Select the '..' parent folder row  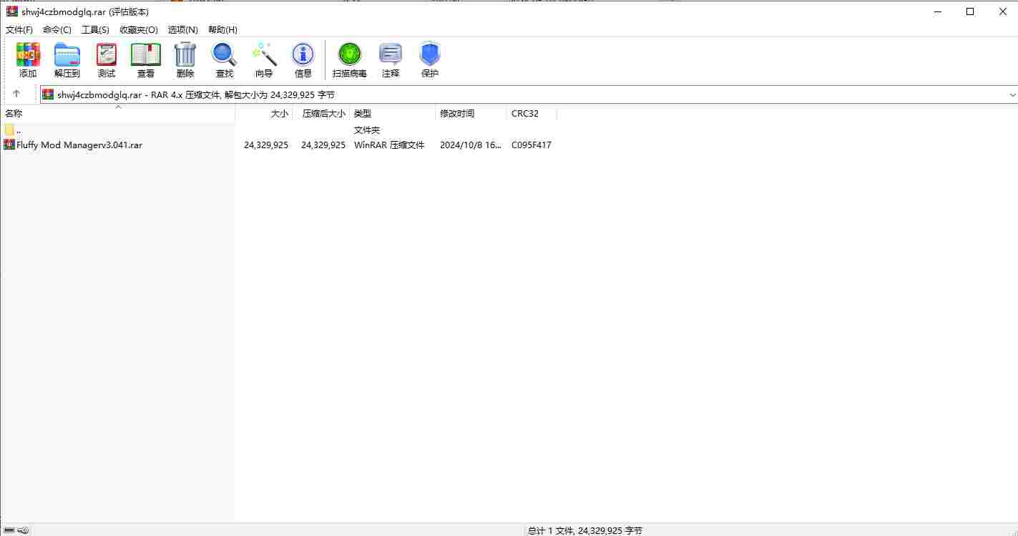[12, 130]
